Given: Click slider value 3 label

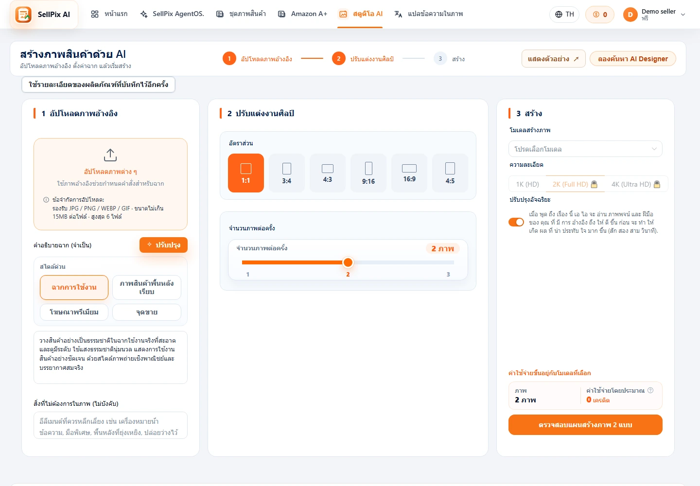Looking at the screenshot, I should pyautogui.click(x=448, y=275).
